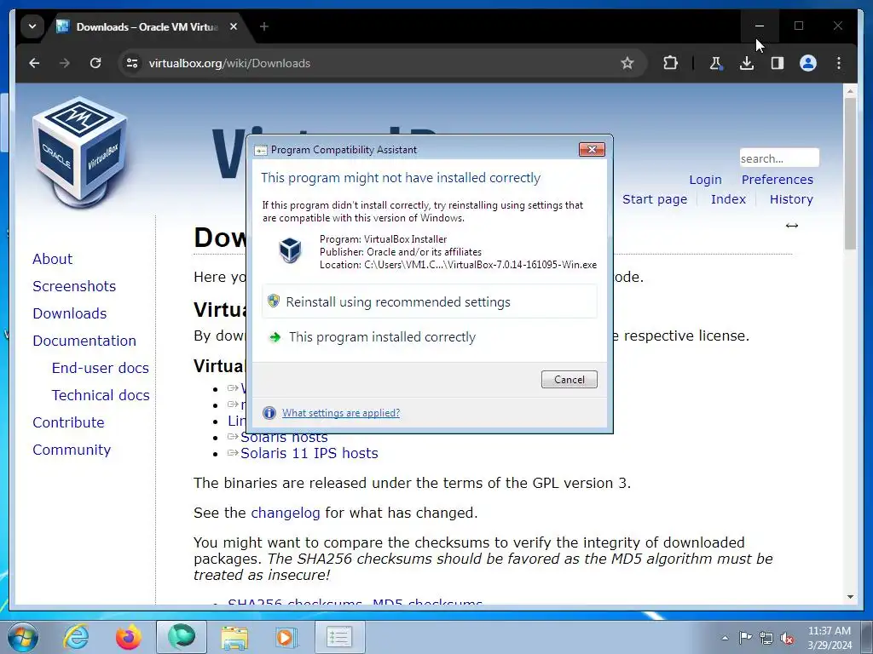Open About in the sidebar

point(52,259)
